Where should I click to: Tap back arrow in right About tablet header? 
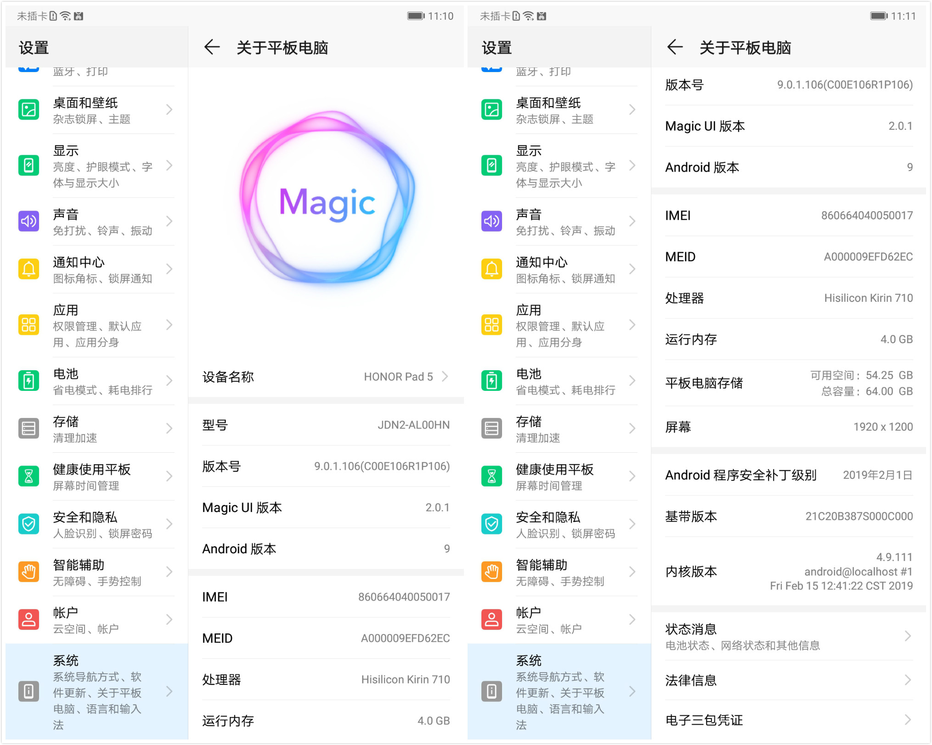(674, 47)
